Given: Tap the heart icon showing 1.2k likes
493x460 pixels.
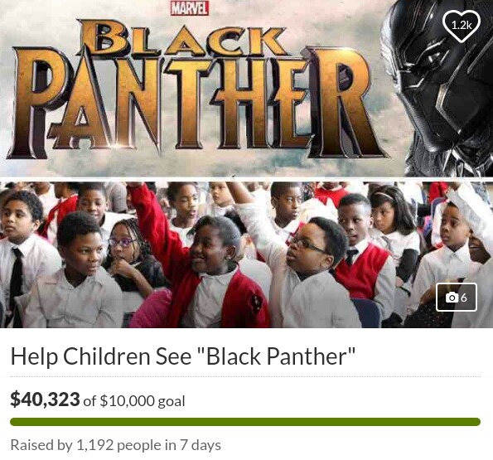Looking at the screenshot, I should (x=462, y=26).
